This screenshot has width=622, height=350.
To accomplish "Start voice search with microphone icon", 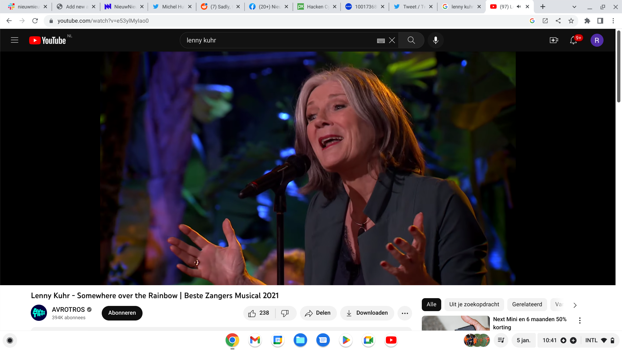I will (436, 40).
